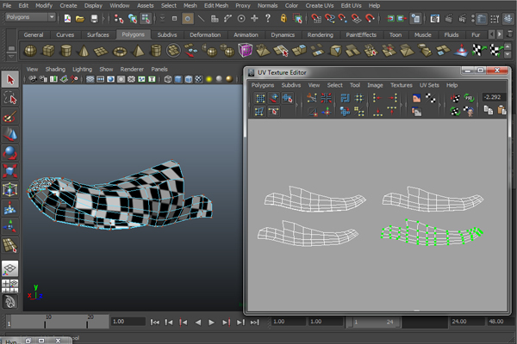Viewport: 517px width, 344px height.
Task: Toggle snap to points plus icon
Action: (x=254, y=18)
